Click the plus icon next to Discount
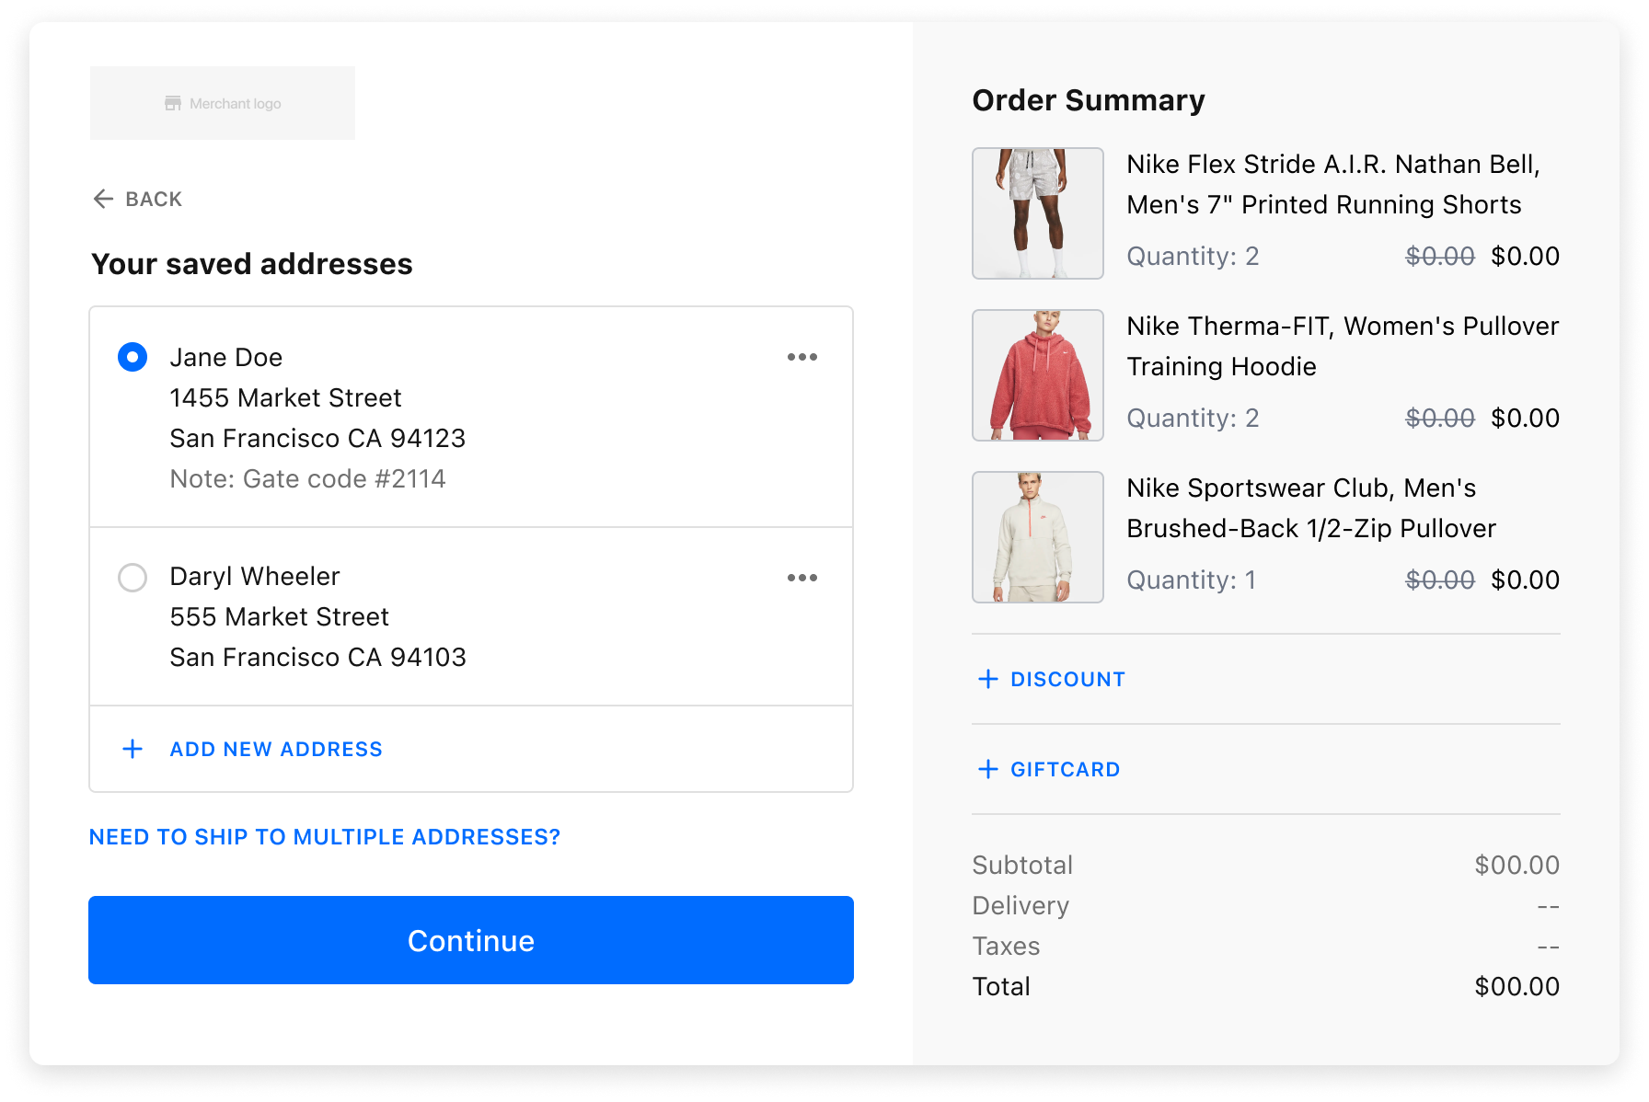Screen dimensions: 1649x1102 tap(987, 679)
